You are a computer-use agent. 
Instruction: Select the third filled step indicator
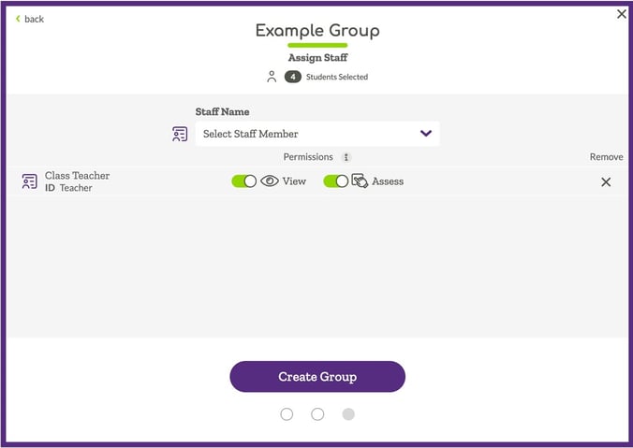click(x=348, y=414)
